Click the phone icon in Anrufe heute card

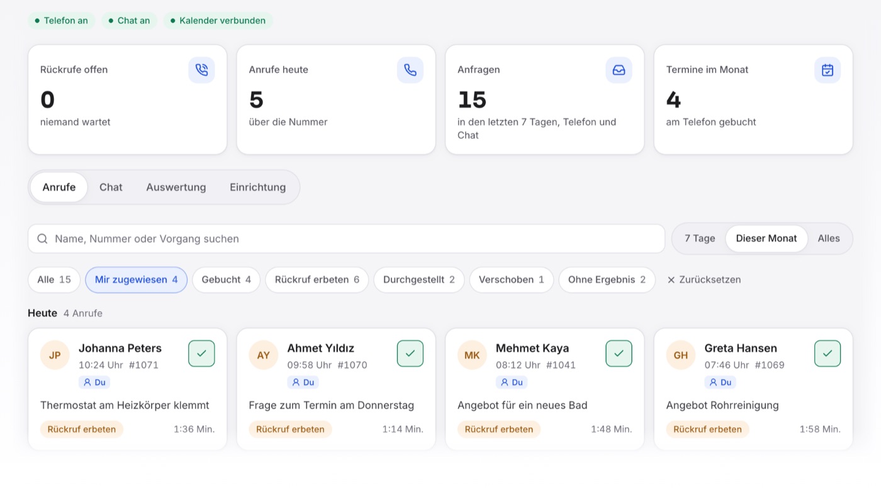[410, 70]
